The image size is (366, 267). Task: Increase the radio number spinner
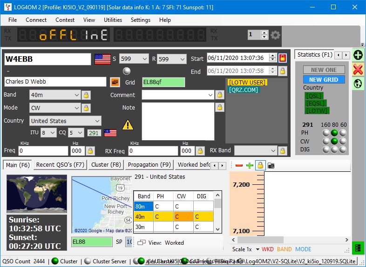pos(264,33)
